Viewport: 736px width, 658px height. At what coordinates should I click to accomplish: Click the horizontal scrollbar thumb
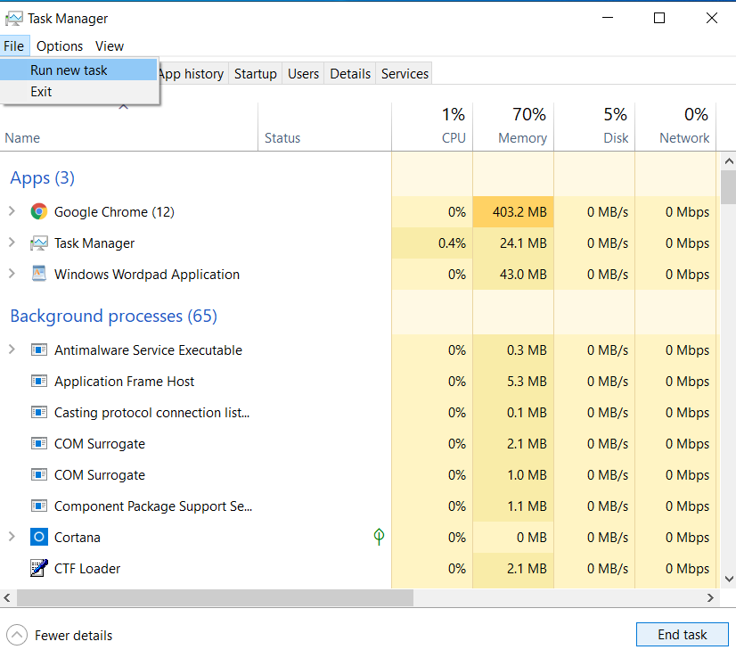click(x=215, y=597)
